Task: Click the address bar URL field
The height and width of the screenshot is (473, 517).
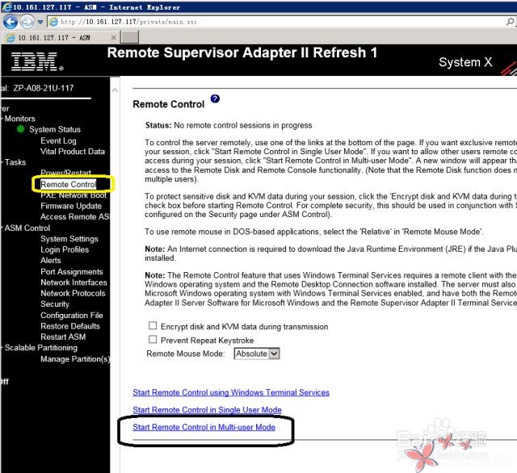Action: coord(277,22)
